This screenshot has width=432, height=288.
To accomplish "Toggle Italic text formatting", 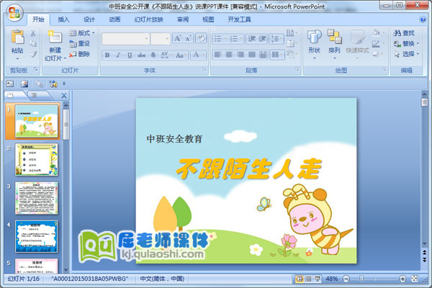I will click(118, 55).
